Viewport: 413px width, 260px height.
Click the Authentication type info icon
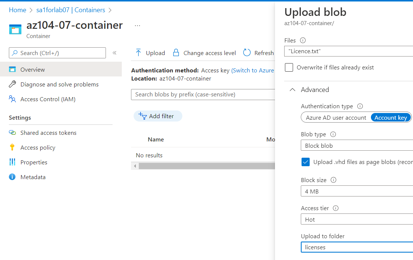(x=360, y=106)
